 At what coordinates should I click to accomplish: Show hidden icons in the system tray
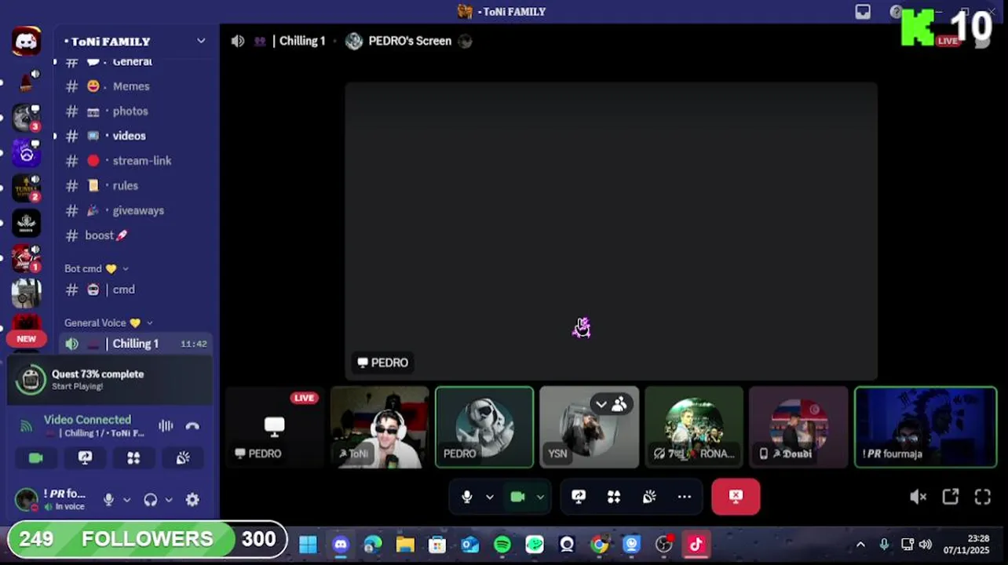[860, 545]
